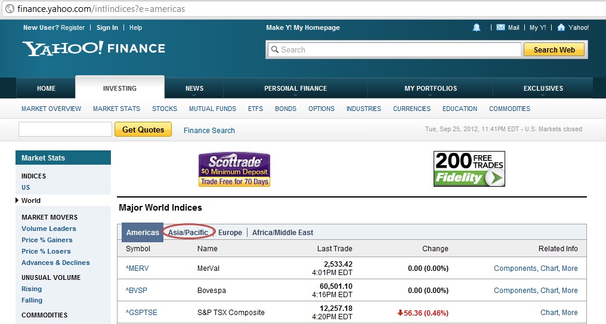Open INDUSTRIES submenu item
606x324 pixels.
(364, 109)
